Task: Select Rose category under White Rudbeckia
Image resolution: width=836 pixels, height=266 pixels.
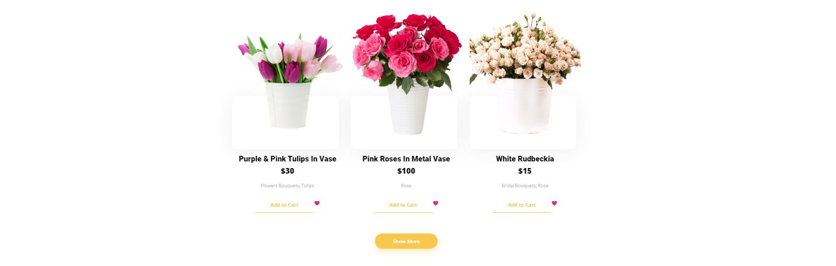Action: [x=543, y=186]
